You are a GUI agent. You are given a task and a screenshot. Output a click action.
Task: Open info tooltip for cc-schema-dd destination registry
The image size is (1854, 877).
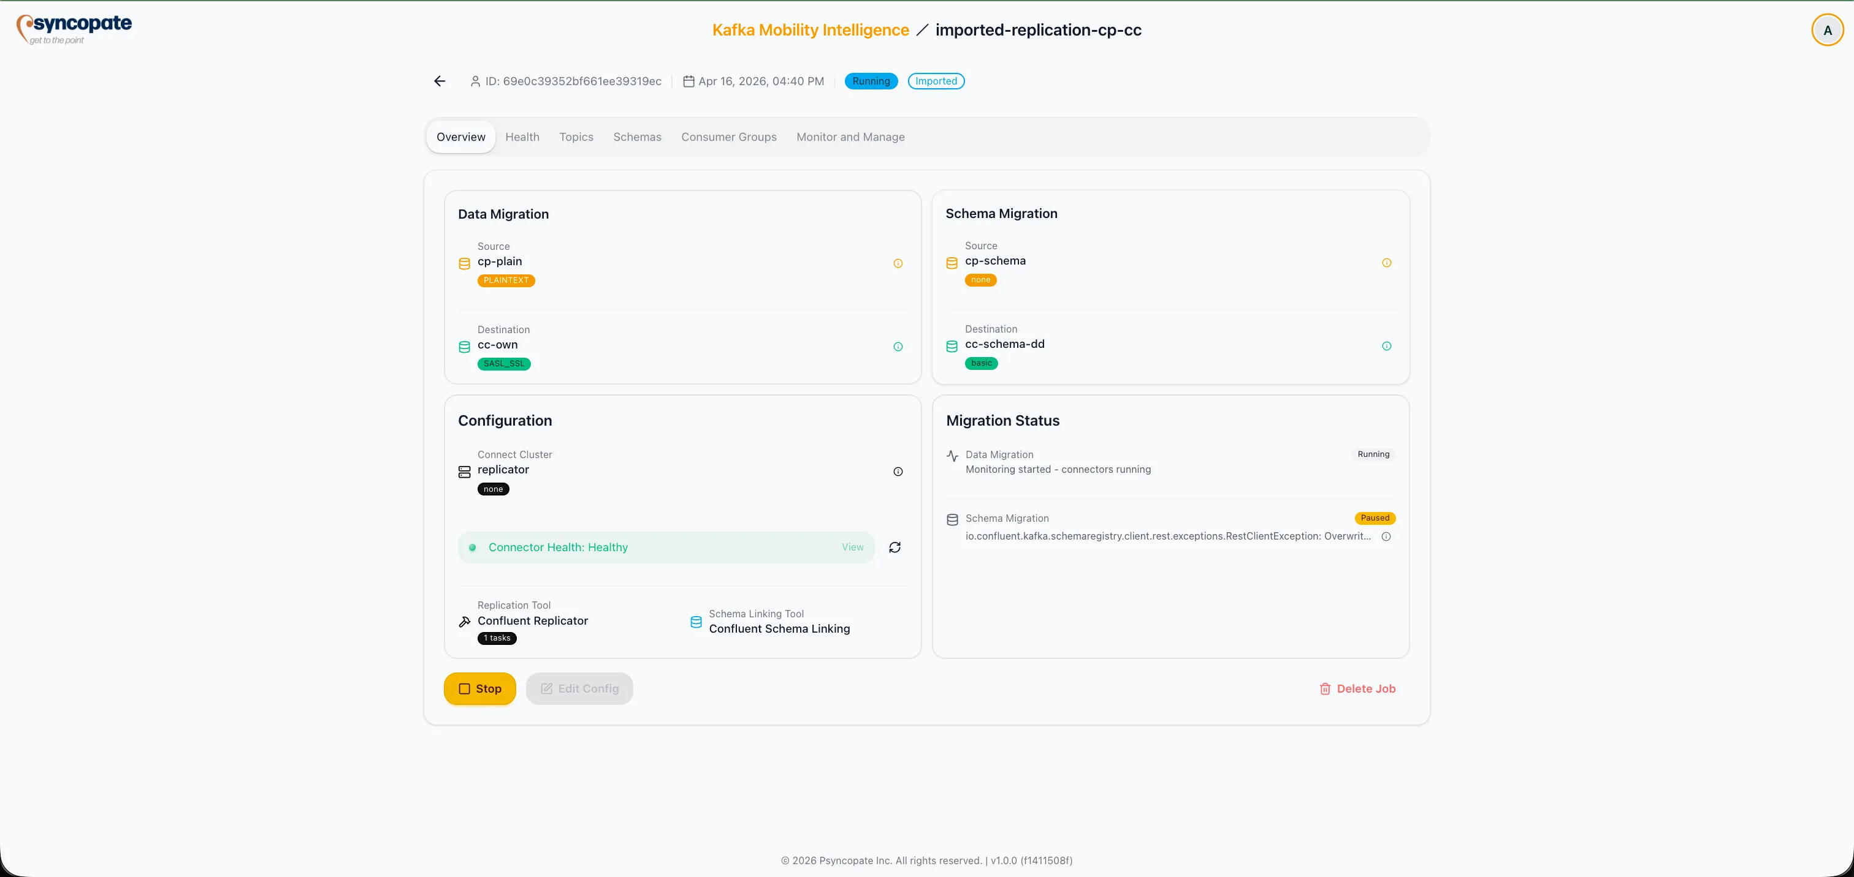(x=1386, y=346)
